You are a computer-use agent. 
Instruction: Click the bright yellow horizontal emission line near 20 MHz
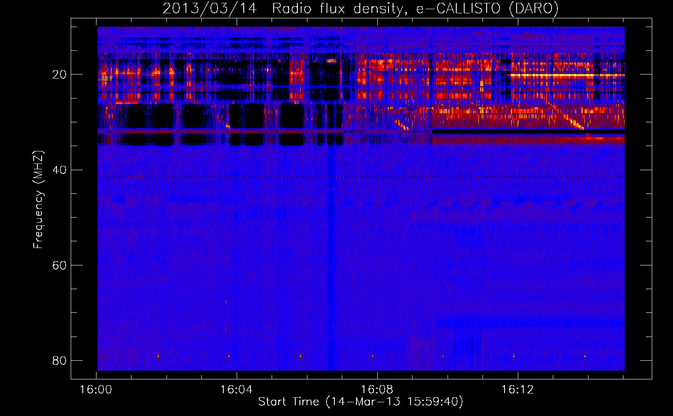pyautogui.click(x=567, y=75)
